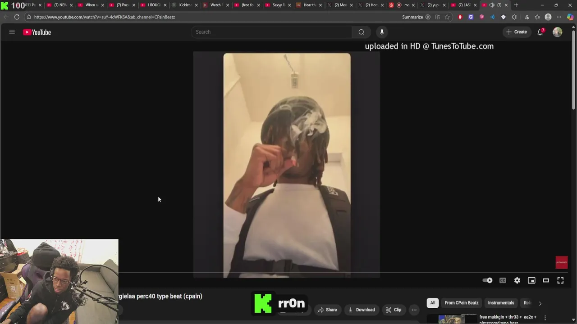Expand more filter chips with the arrow
This screenshot has width=577, height=324.
click(540, 303)
